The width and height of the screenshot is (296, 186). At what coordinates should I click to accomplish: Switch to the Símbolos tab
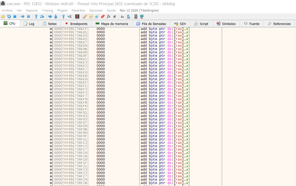tap(228, 23)
